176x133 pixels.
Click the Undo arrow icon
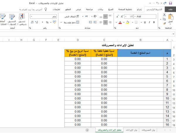158,3
